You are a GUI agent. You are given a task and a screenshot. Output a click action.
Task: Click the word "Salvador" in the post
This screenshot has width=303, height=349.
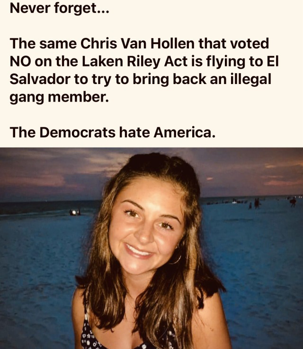[x=40, y=79]
